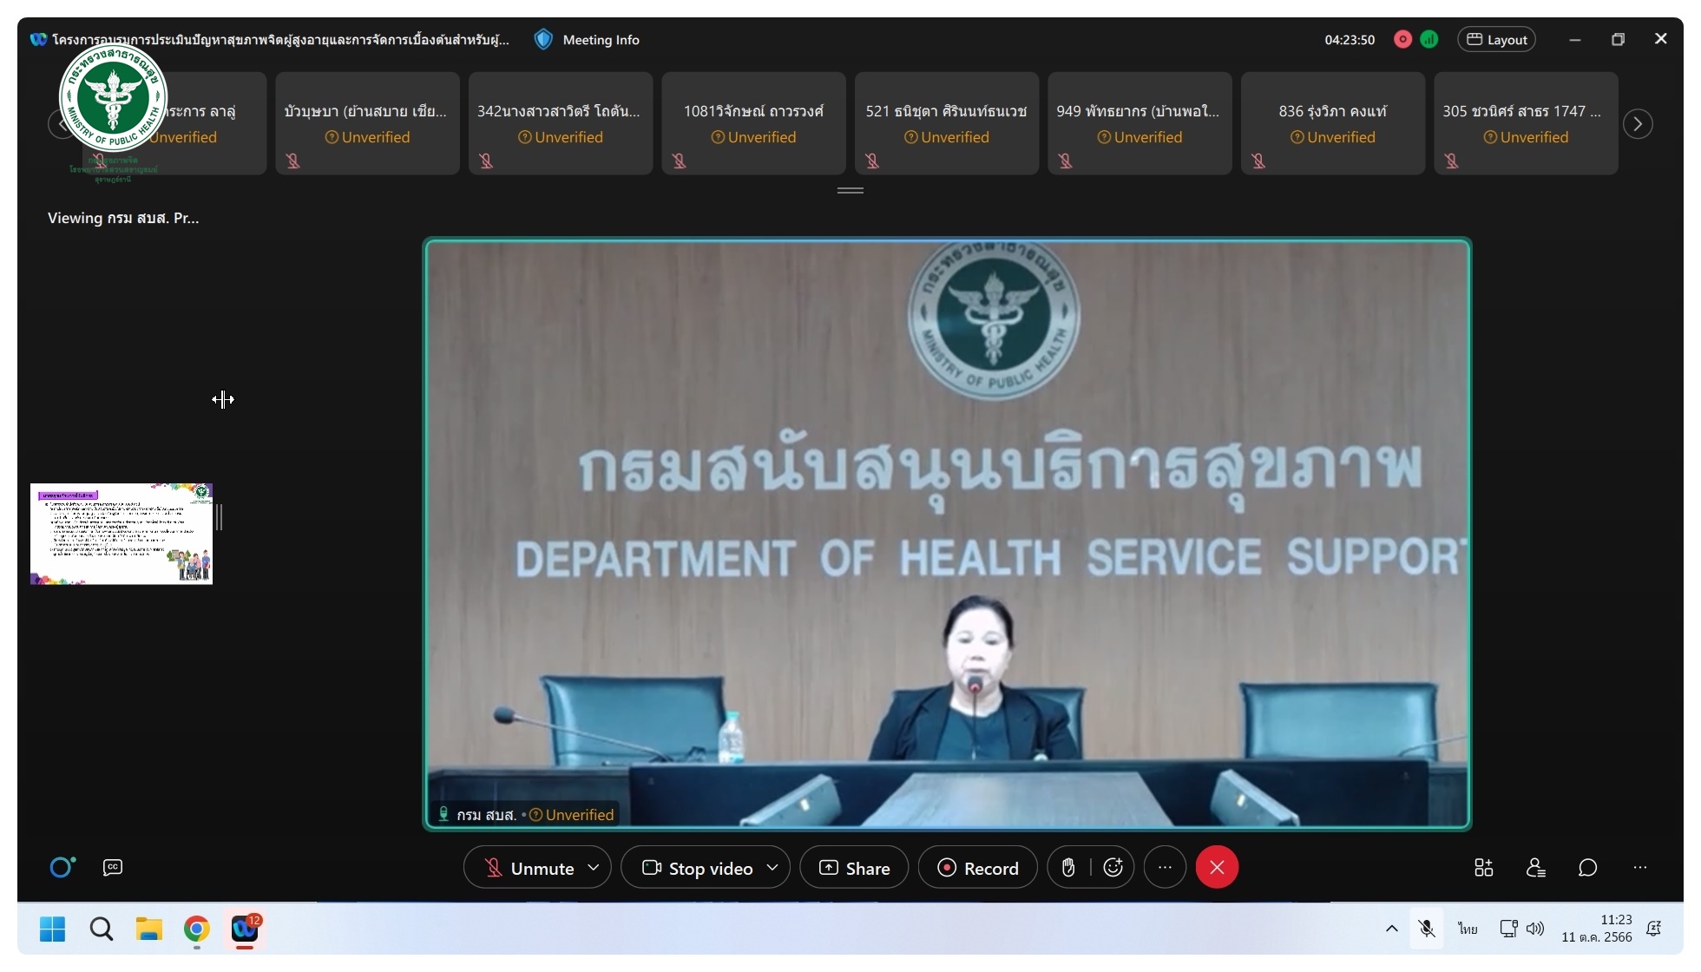Toggle closed captions
The width and height of the screenshot is (1701, 972).
tap(113, 867)
